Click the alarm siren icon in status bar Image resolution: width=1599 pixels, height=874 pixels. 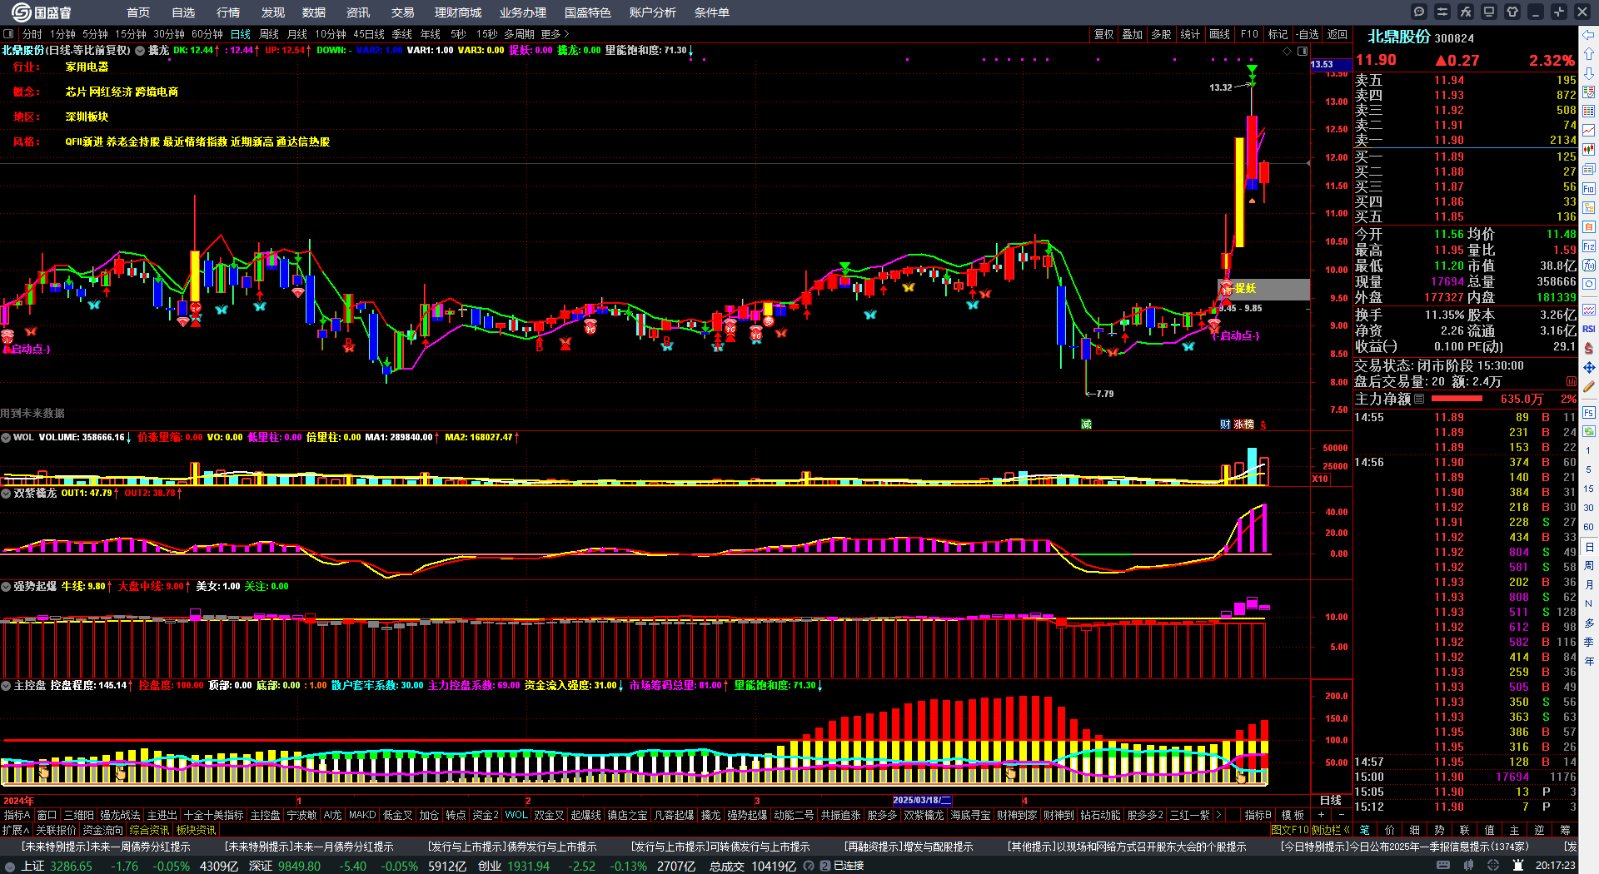click(1517, 866)
